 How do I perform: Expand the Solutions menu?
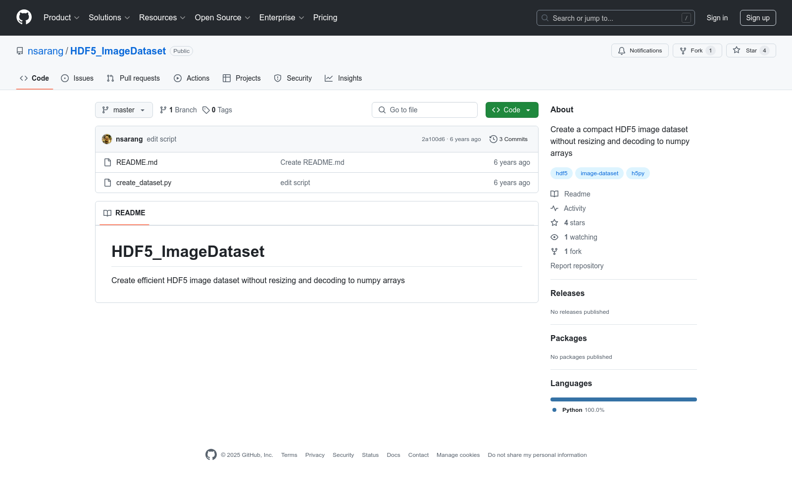click(x=109, y=18)
